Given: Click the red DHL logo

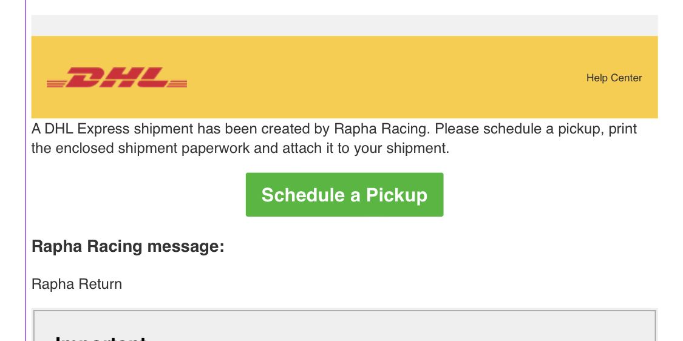Looking at the screenshot, I should pos(117,78).
